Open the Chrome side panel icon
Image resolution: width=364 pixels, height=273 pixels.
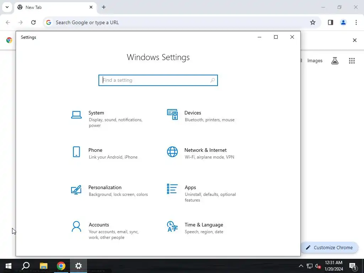pos(331,22)
